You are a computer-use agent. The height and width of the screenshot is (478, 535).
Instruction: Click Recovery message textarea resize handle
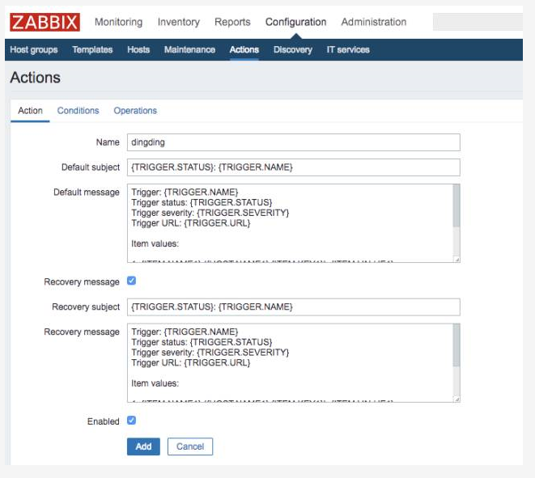(x=456, y=400)
